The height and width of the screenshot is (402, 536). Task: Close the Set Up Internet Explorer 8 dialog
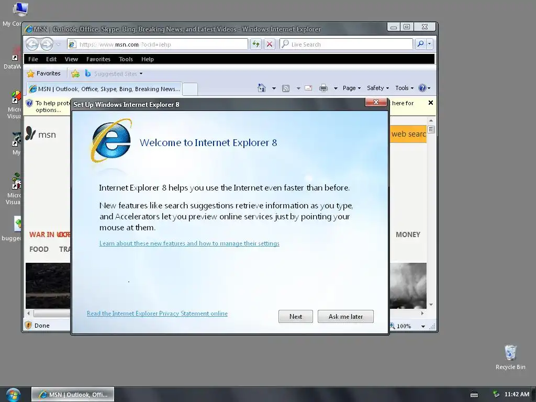pyautogui.click(x=376, y=102)
